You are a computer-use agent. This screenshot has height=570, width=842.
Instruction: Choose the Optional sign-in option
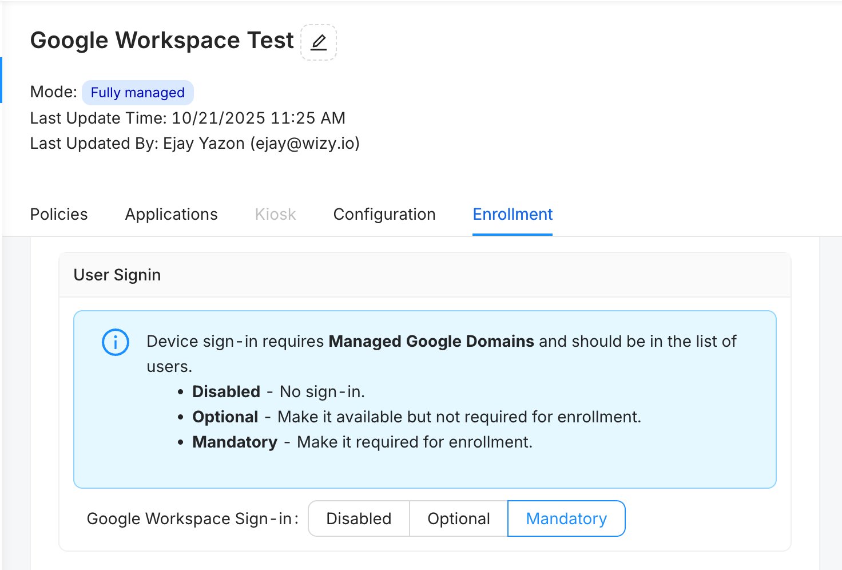pyautogui.click(x=459, y=518)
